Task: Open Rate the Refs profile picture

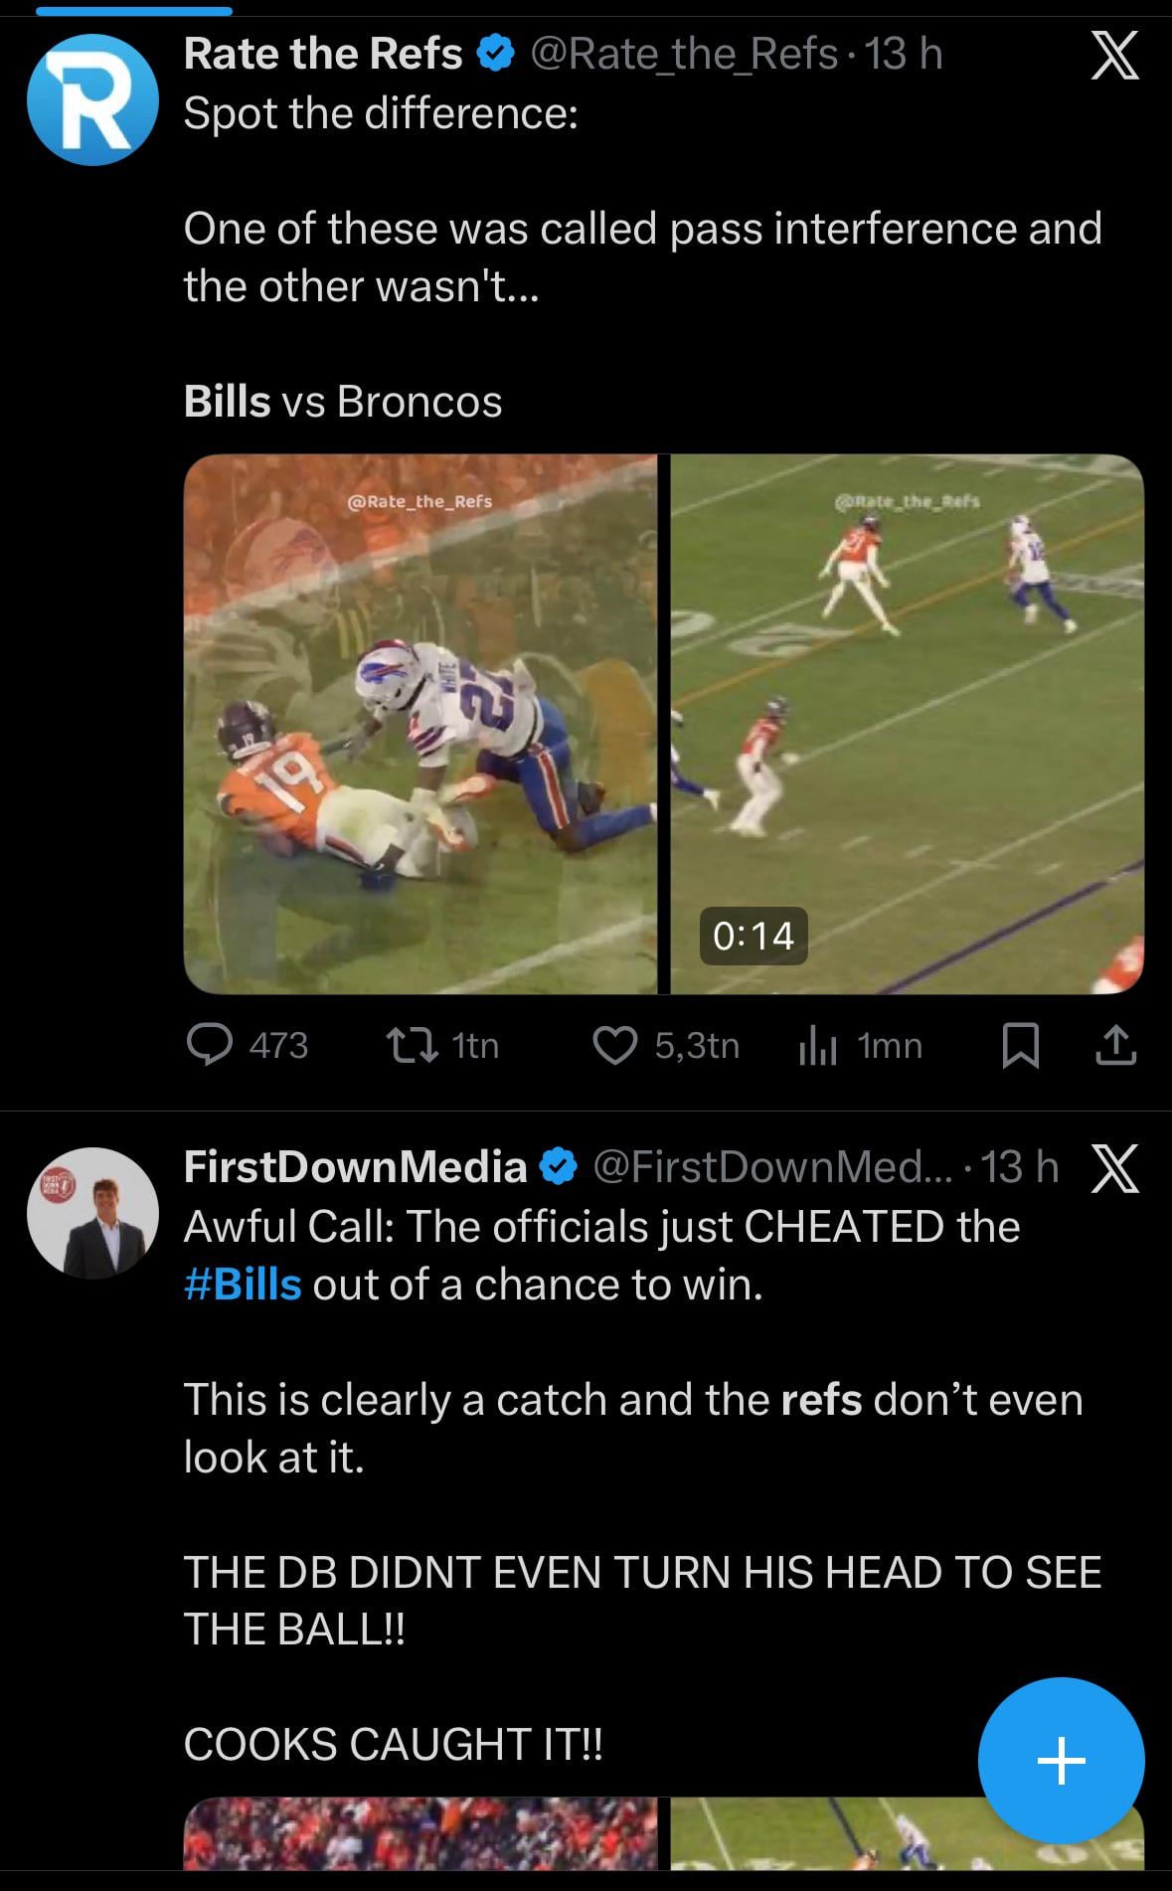Action: point(92,99)
